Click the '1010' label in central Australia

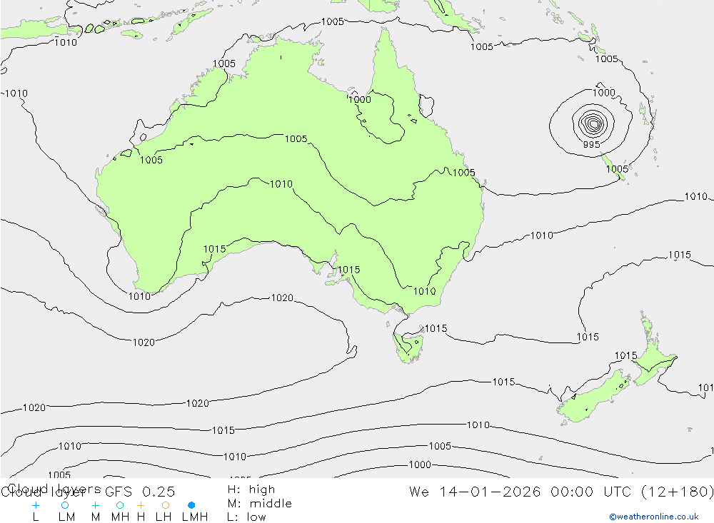point(281,184)
